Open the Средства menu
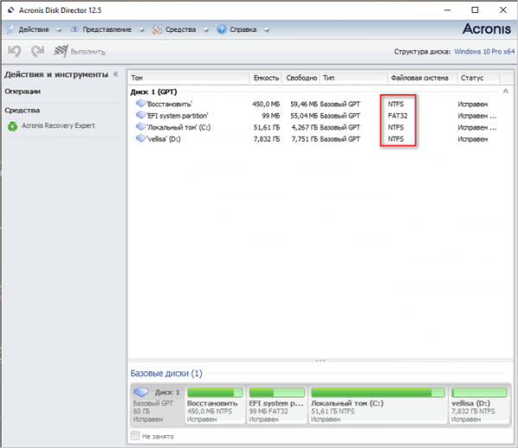 [x=180, y=29]
